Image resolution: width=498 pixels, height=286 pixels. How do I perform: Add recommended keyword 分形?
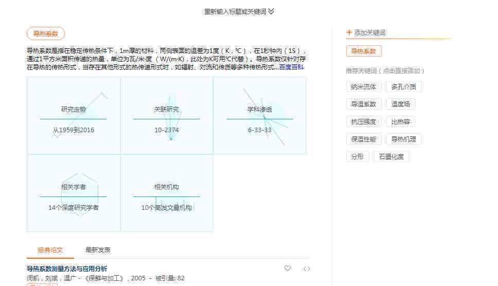click(357, 157)
